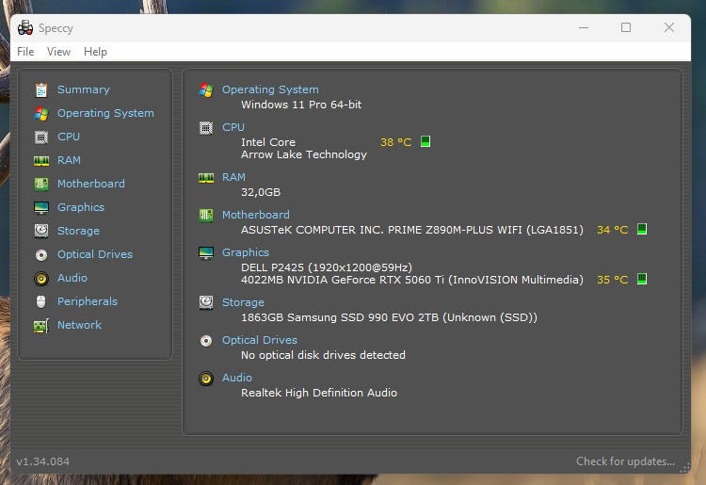
Task: Click the green CPU temperature indicator icon
Action: [x=425, y=141]
